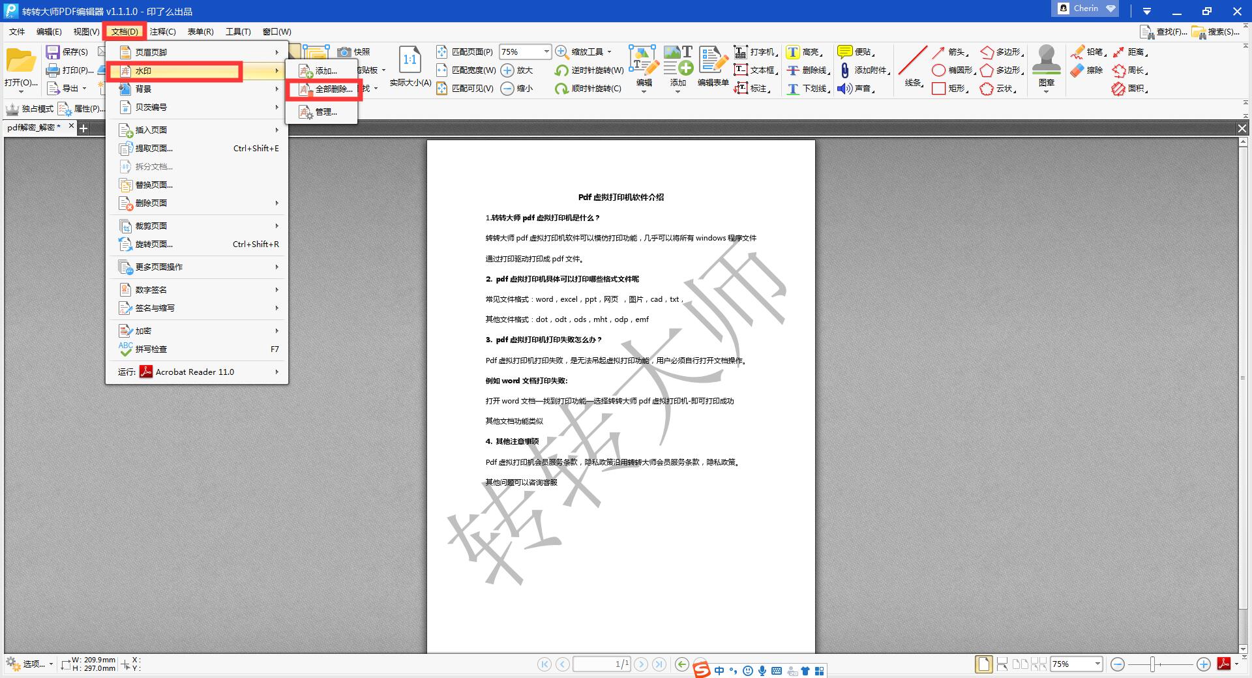The height and width of the screenshot is (678, 1252).
Task: Expand the 选项... options dropdown in status bar
Action: coord(51,664)
